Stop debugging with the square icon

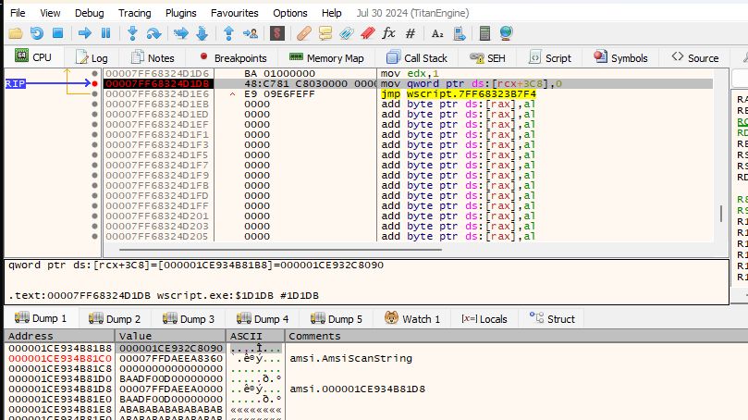[57, 33]
